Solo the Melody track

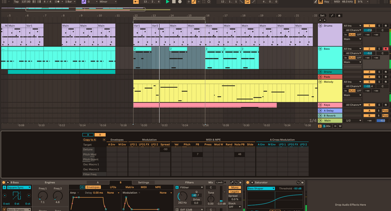click(x=379, y=82)
